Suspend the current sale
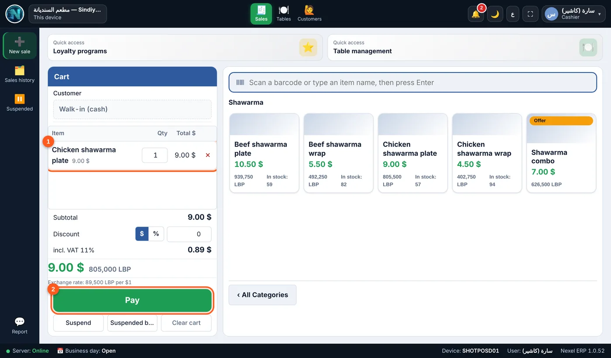 (x=79, y=323)
